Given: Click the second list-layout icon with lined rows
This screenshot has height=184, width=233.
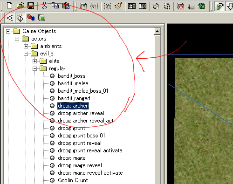Looking at the screenshot, I should coord(143,6).
